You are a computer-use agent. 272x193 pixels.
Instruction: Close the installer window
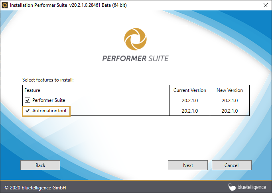(265, 5)
